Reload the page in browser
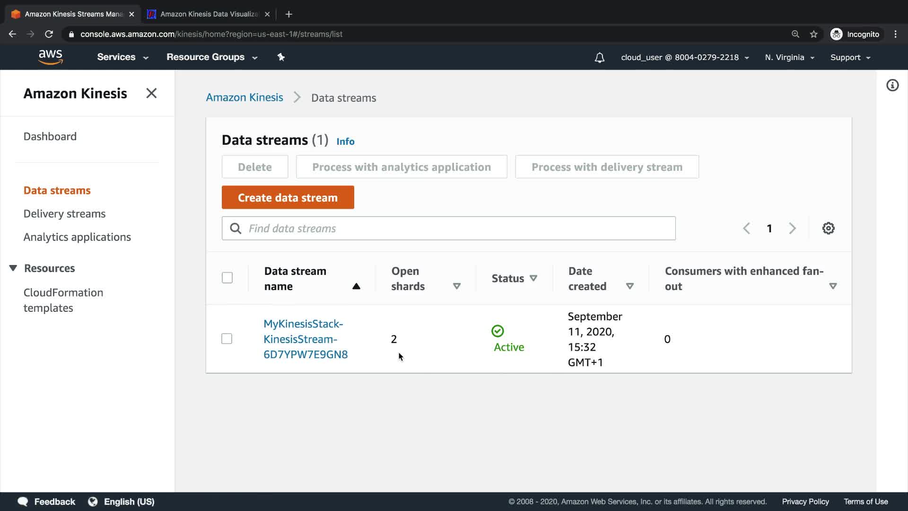 (49, 34)
